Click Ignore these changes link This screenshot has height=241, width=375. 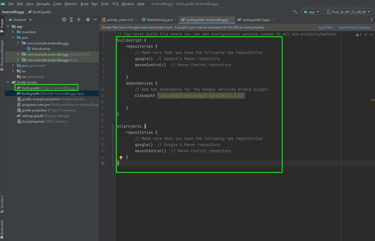pos(354,27)
